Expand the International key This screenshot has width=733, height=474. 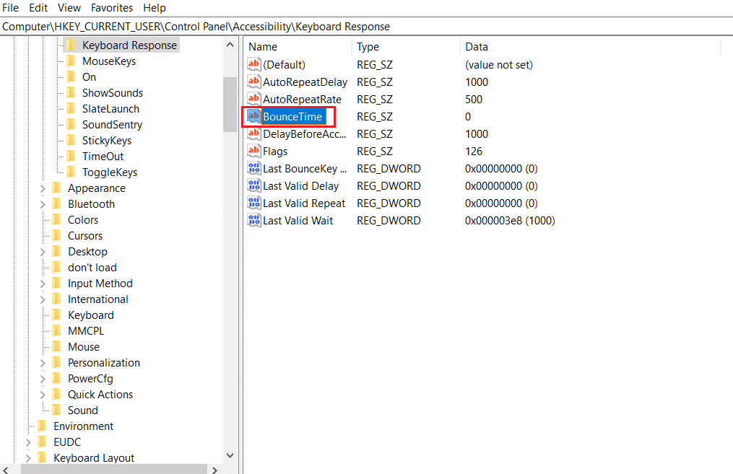point(43,299)
